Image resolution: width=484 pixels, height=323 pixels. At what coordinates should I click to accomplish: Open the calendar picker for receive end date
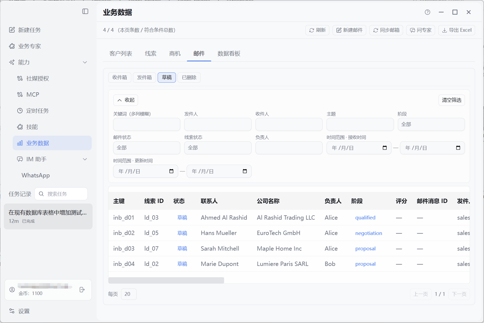click(458, 148)
